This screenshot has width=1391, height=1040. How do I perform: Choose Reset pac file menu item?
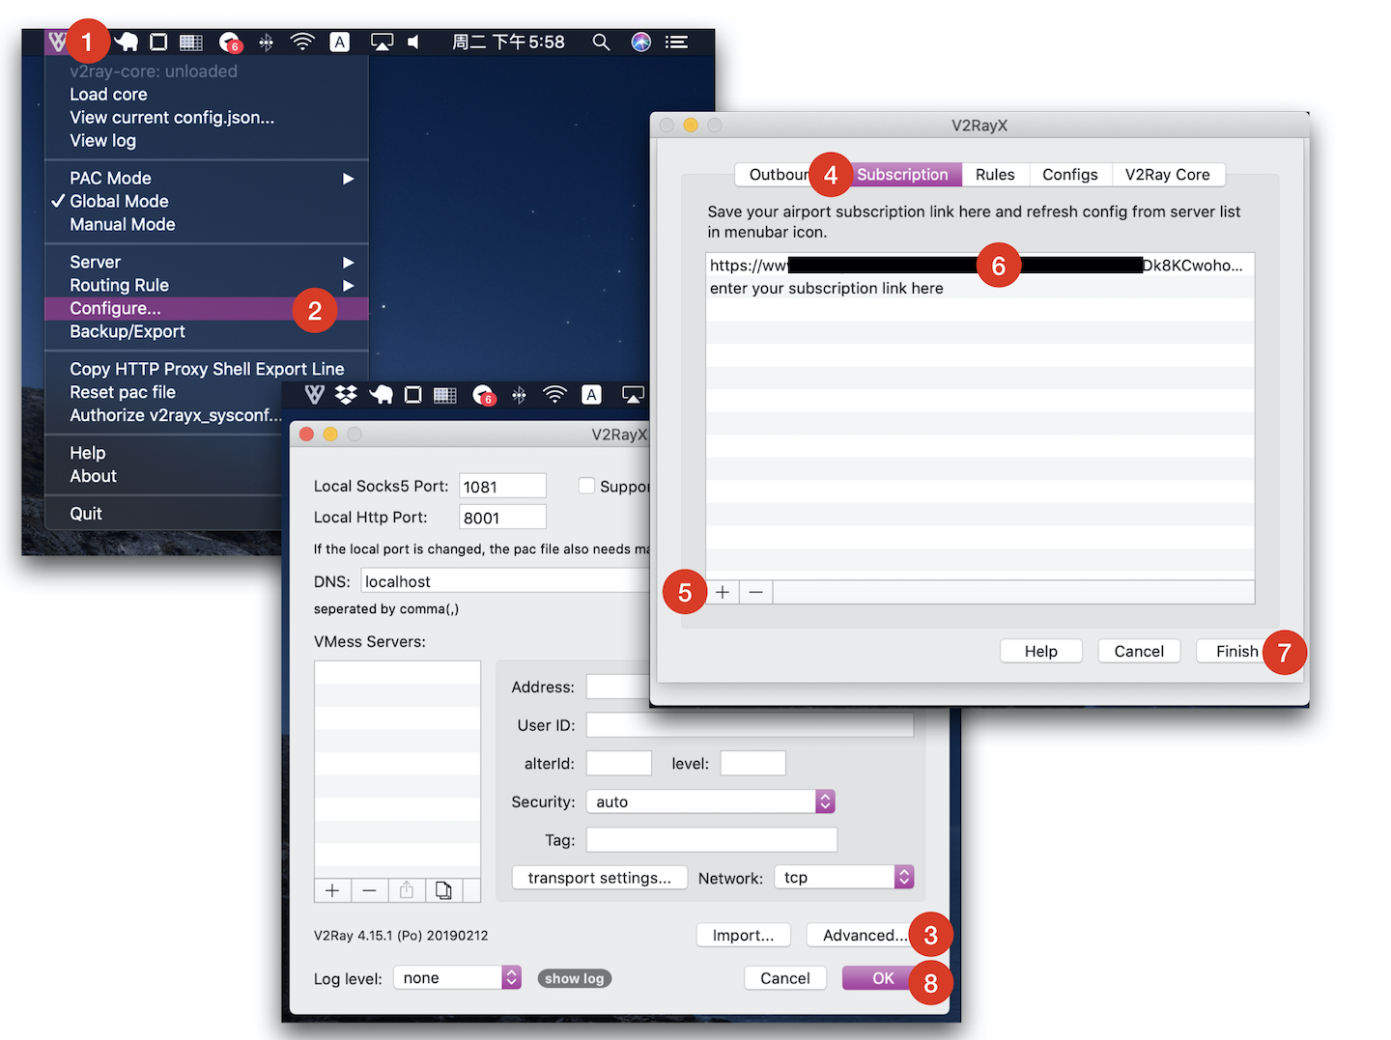click(164, 392)
